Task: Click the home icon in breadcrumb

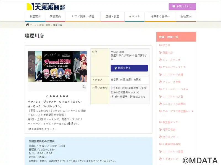Action: pyautogui.click(x=27, y=25)
